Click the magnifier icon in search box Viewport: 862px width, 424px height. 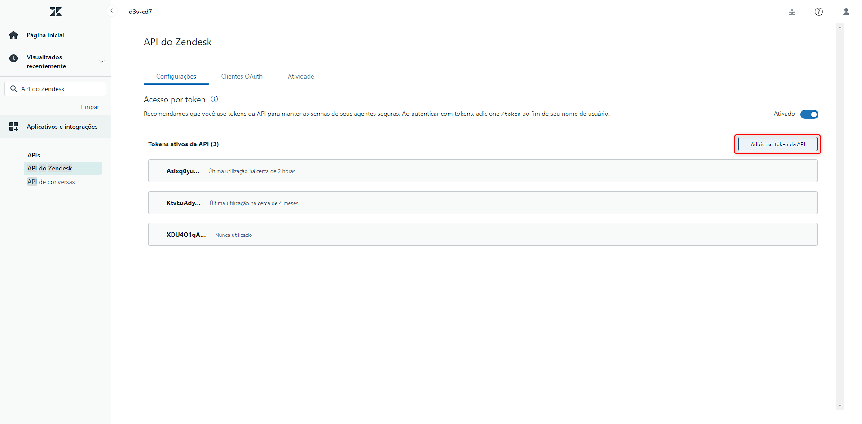[14, 89]
